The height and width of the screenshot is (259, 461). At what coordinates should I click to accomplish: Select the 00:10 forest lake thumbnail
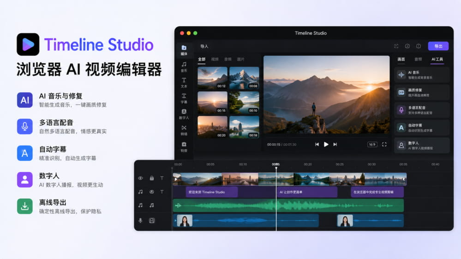[244, 102]
